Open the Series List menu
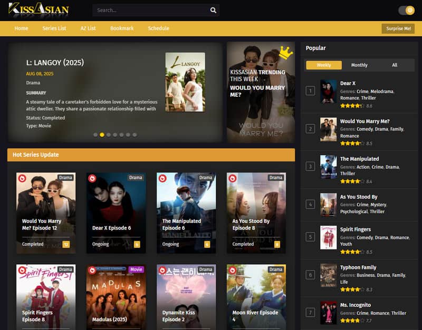Image resolution: width=422 pixels, height=330 pixels. (54, 28)
